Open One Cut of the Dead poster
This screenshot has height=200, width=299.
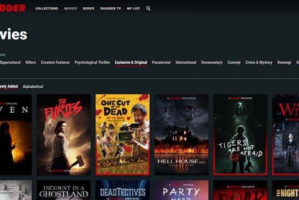coord(122,134)
